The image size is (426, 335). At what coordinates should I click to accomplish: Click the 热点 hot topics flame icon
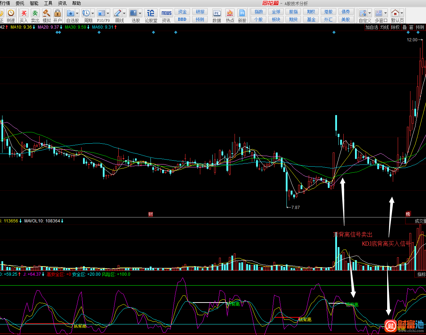click(x=230, y=13)
